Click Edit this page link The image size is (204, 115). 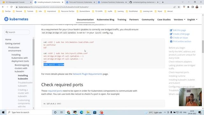[x=179, y=30]
